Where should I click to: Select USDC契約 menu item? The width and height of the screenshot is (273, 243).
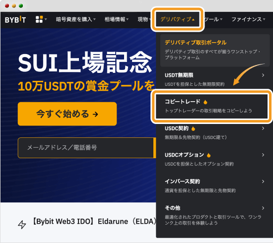click(x=214, y=133)
